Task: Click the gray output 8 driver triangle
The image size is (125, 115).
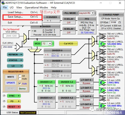Action: pyautogui.click(x=102, y=98)
